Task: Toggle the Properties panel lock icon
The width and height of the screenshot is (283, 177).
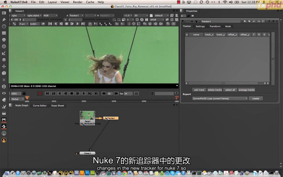Action: click(x=188, y=16)
